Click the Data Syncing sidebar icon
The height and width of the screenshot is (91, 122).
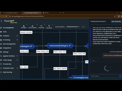(1, 72)
